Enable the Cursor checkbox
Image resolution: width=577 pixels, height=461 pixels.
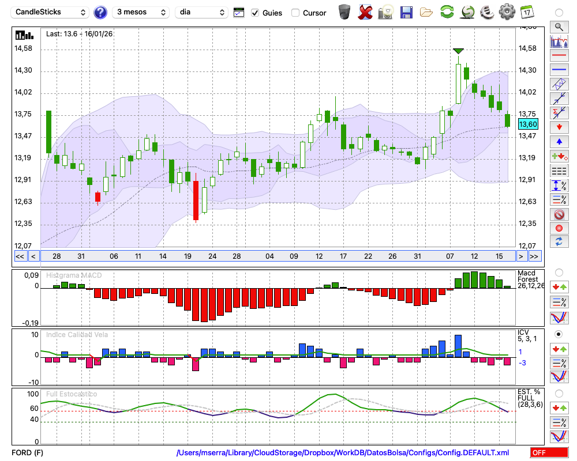click(x=295, y=13)
